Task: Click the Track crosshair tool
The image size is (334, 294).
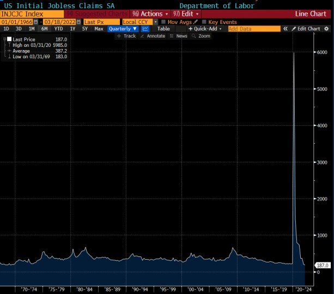Action: coord(126,36)
